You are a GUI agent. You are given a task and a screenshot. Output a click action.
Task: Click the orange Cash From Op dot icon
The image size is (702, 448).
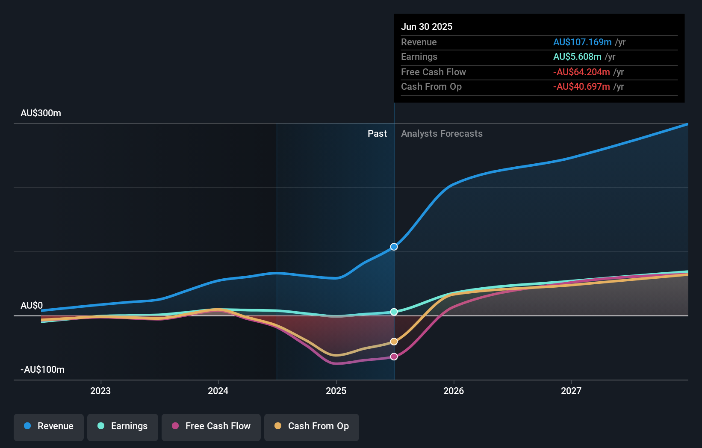pyautogui.click(x=279, y=426)
